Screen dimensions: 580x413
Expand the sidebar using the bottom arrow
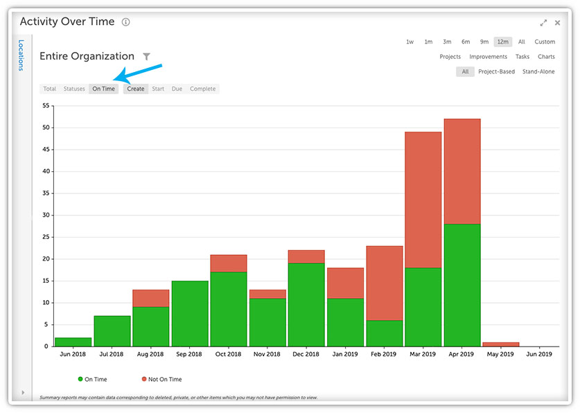click(23, 393)
